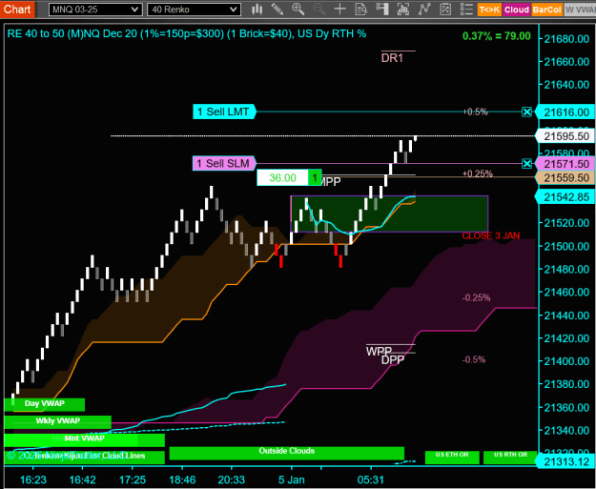
Task: Toggle the BarCol button
Action: pyautogui.click(x=546, y=10)
